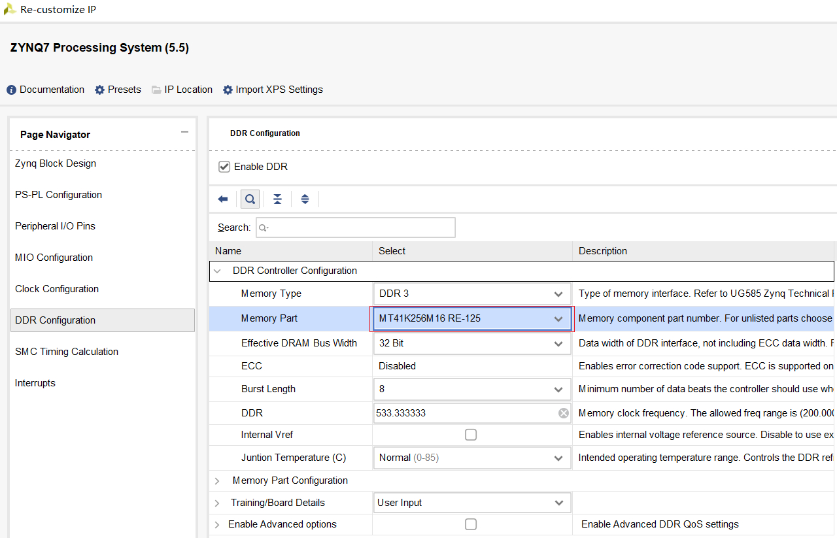Expand the Memory Part Configuration section
Screen dimensions: 837x538
pyautogui.click(x=218, y=481)
